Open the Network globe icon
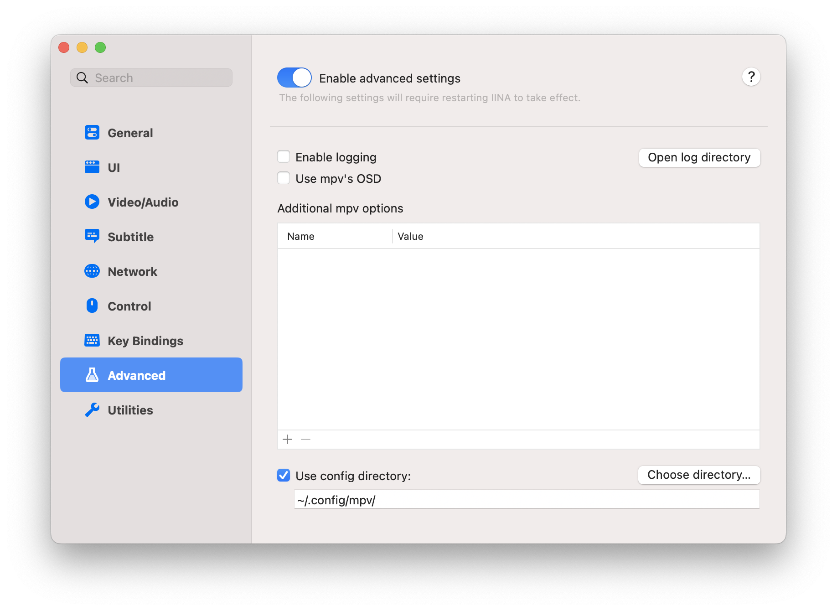Viewport: 837px width, 611px height. (92, 271)
